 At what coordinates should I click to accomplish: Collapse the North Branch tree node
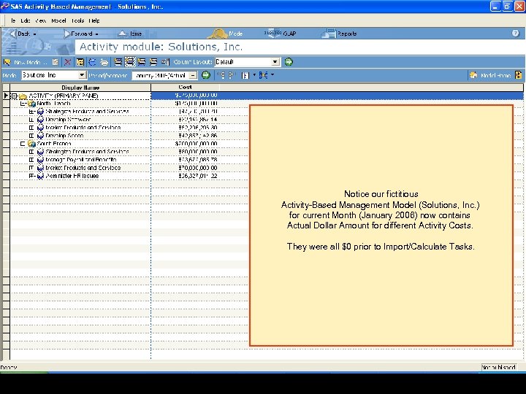click(23, 104)
